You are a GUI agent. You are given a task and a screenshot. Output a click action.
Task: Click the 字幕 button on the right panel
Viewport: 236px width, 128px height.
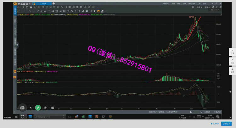[232, 52]
